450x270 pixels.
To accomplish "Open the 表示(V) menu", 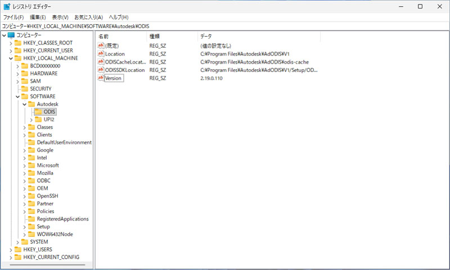I will pos(60,17).
